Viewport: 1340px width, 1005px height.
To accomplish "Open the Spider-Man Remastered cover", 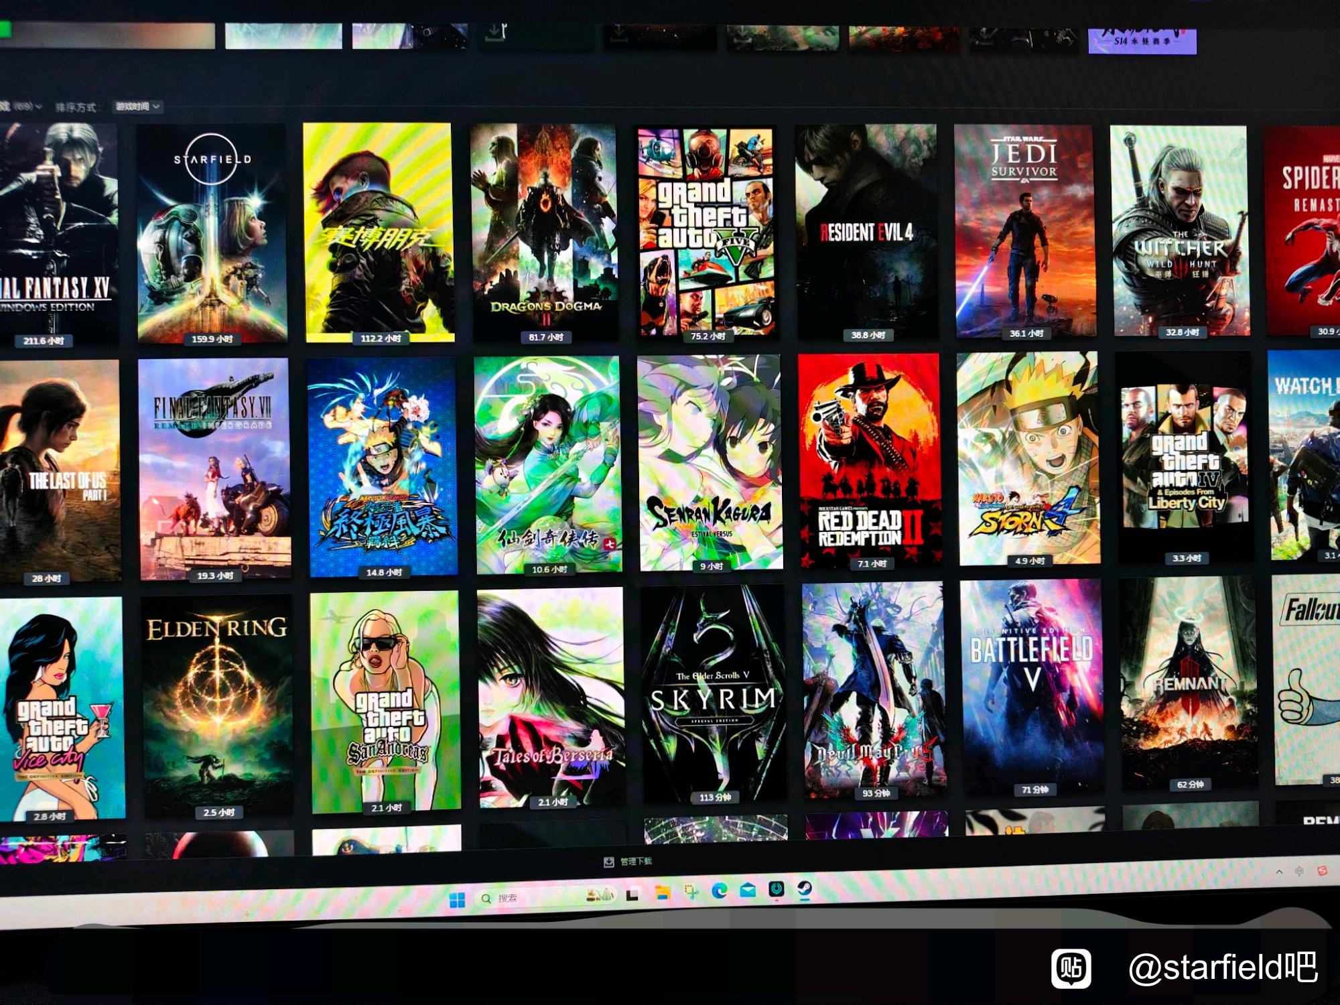I will click(x=1303, y=229).
